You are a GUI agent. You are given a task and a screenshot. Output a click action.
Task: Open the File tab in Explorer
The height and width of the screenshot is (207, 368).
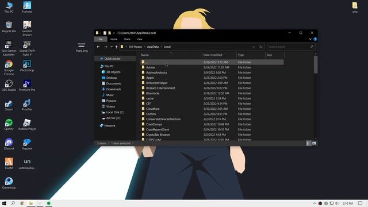pos(101,39)
